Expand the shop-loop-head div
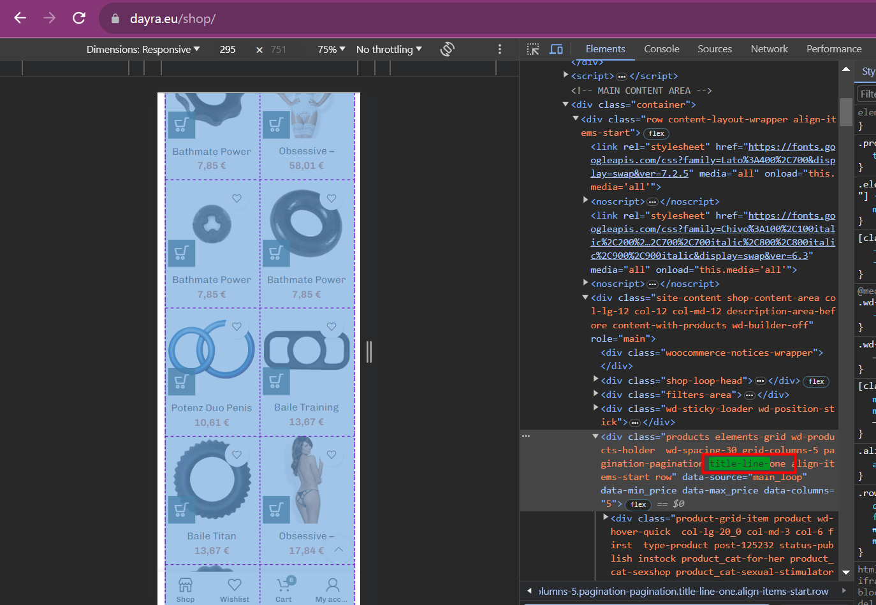This screenshot has height=605, width=876. tap(595, 379)
